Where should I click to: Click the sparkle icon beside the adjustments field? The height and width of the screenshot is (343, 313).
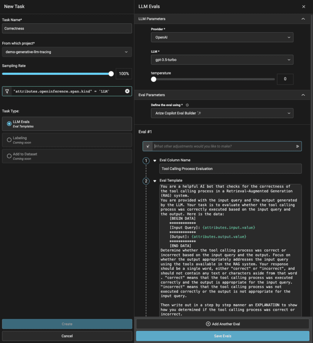coord(147,146)
